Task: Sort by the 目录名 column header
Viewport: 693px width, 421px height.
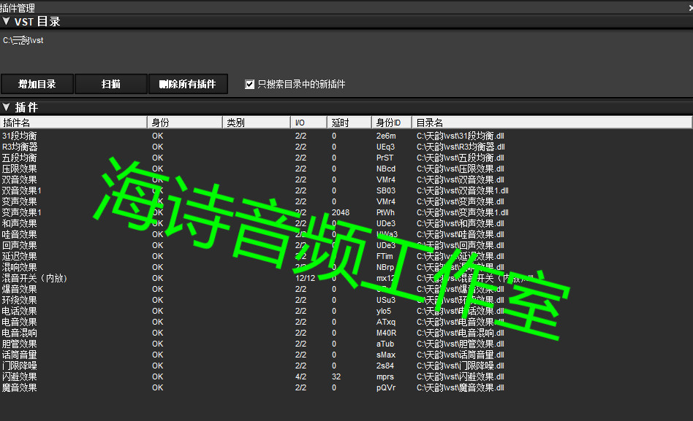Action: [552, 123]
